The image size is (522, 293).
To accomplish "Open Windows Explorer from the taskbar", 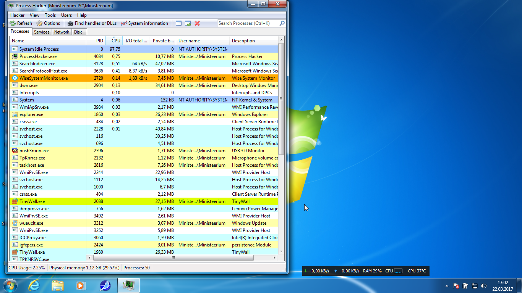I will 58,285.
